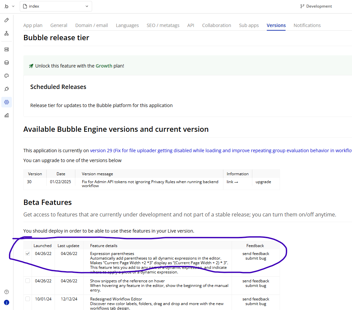
Task: Click the 12/12/24 last update date
Action: click(69, 299)
